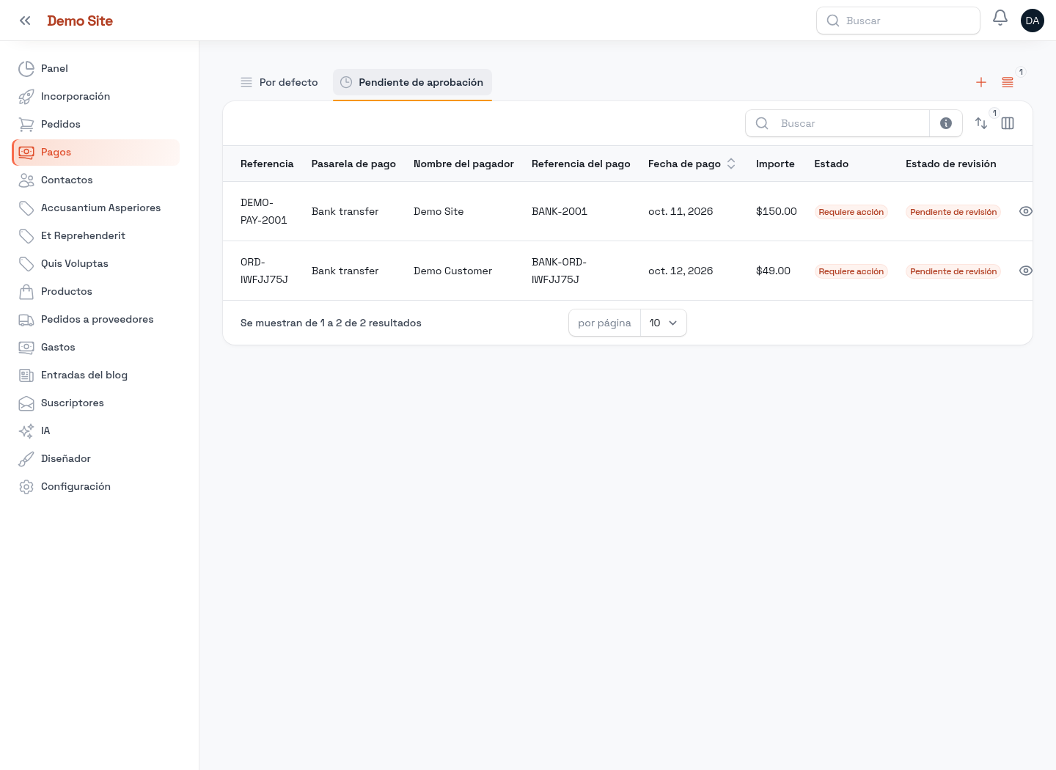Open IA section

point(96,430)
